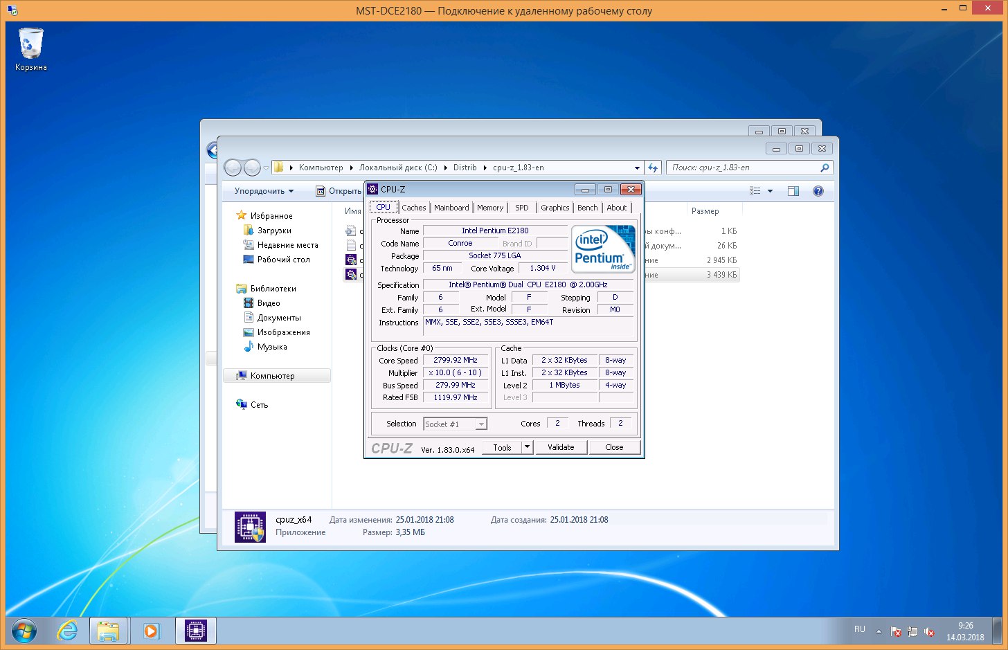The width and height of the screenshot is (1008, 650).
Task: Switch to the CPU-Z taskbar button
Action: pyautogui.click(x=196, y=631)
